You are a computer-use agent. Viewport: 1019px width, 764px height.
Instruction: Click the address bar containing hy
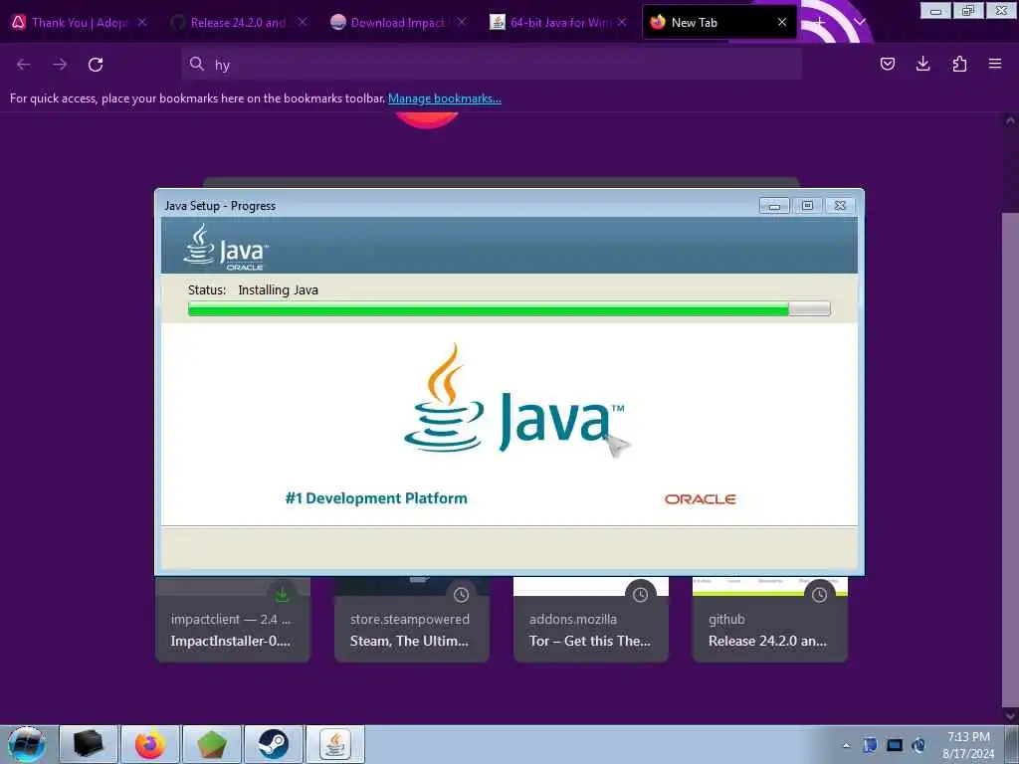[x=492, y=65]
